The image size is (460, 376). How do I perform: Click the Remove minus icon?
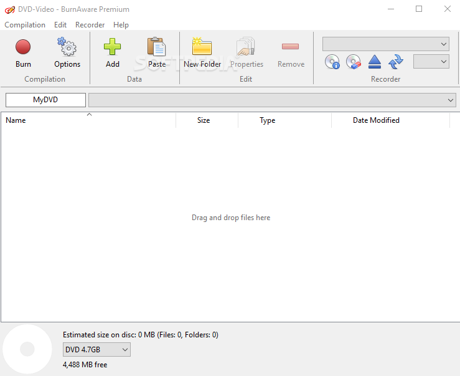pos(291,46)
